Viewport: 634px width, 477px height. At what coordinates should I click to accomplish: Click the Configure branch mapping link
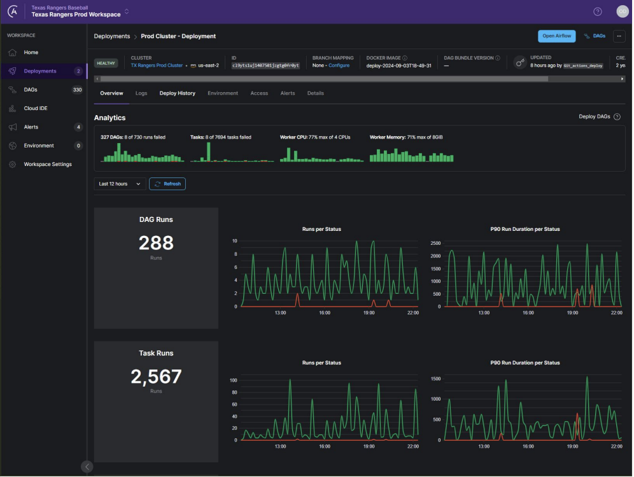pyautogui.click(x=339, y=66)
